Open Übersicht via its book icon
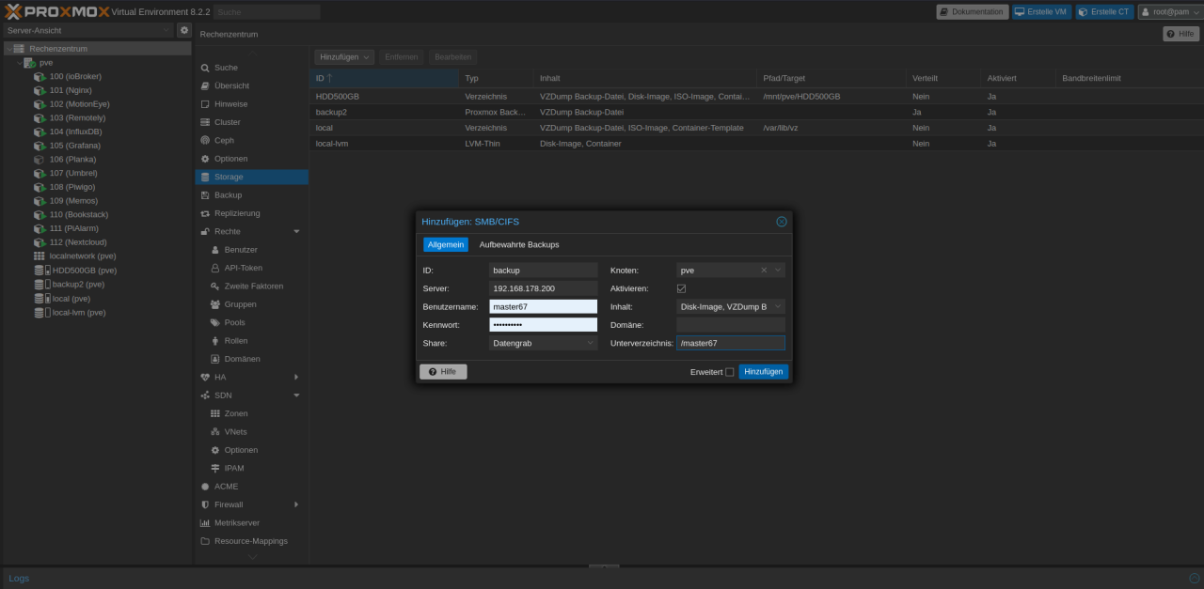Image resolution: width=1204 pixels, height=589 pixels. click(205, 85)
